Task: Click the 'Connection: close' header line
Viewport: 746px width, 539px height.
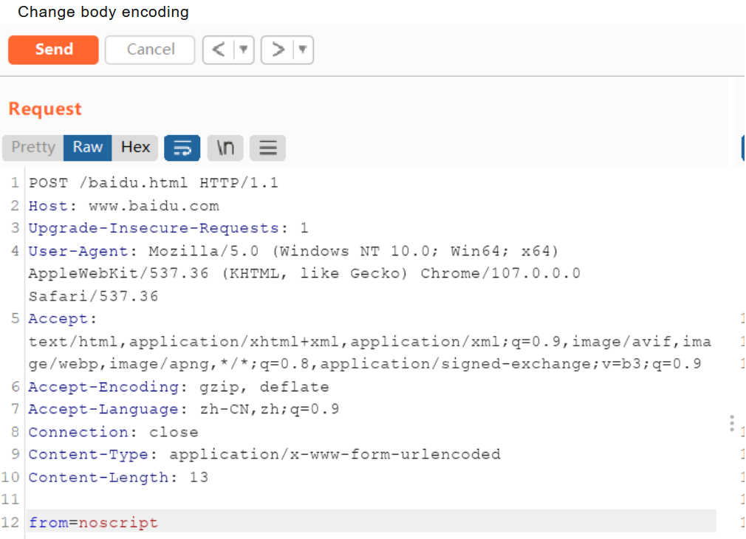Action: (x=113, y=433)
